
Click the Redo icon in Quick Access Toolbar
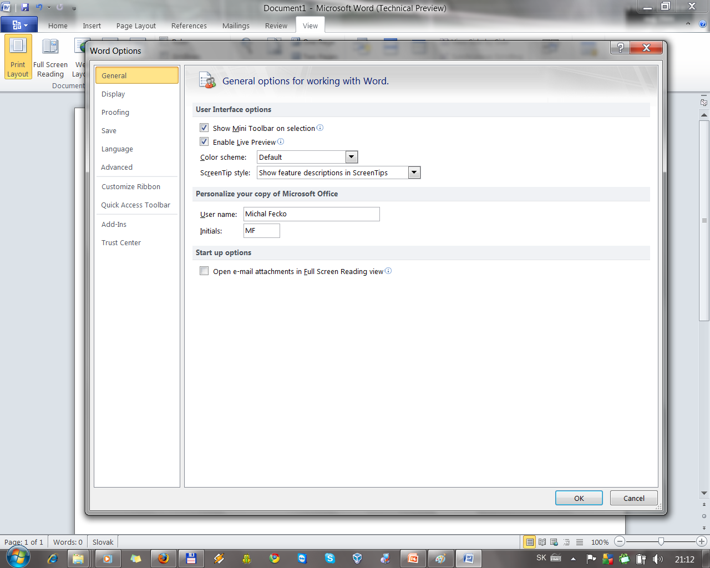click(60, 8)
